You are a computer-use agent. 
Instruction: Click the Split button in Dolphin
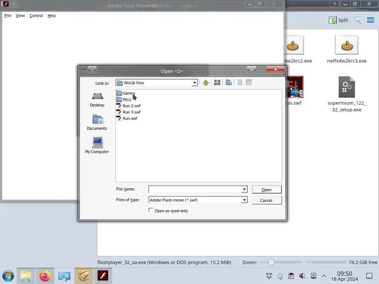click(x=338, y=20)
